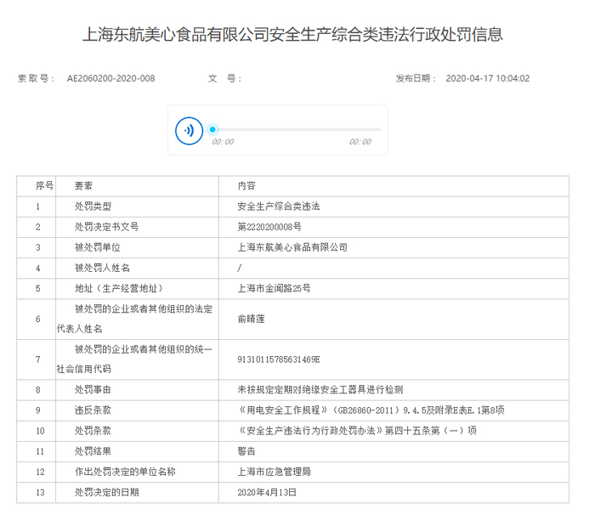Click the 安全生产违法行为行政处罚办法 value
The image size is (595, 509).
(357, 431)
